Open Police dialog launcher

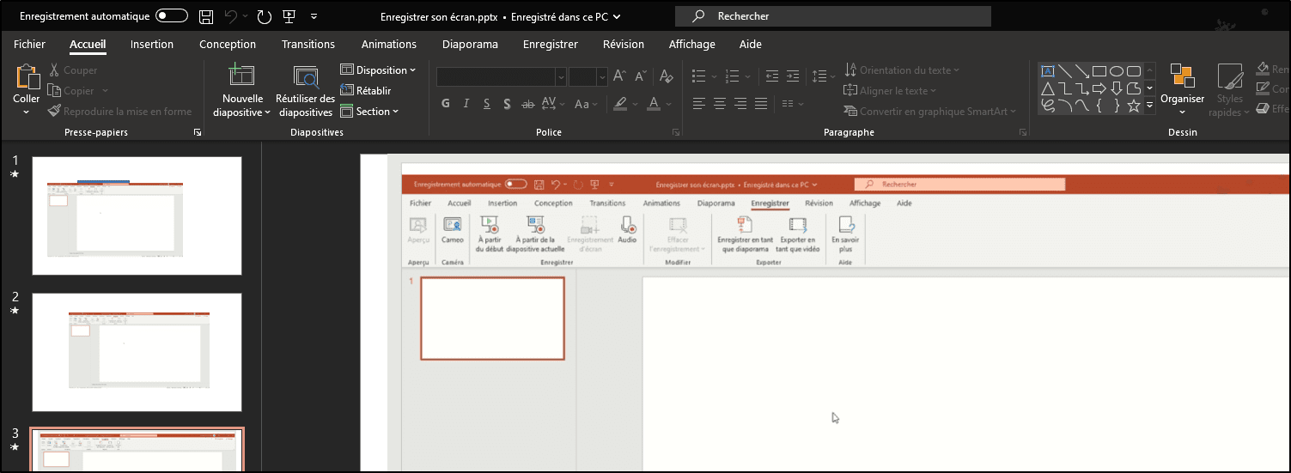(676, 132)
